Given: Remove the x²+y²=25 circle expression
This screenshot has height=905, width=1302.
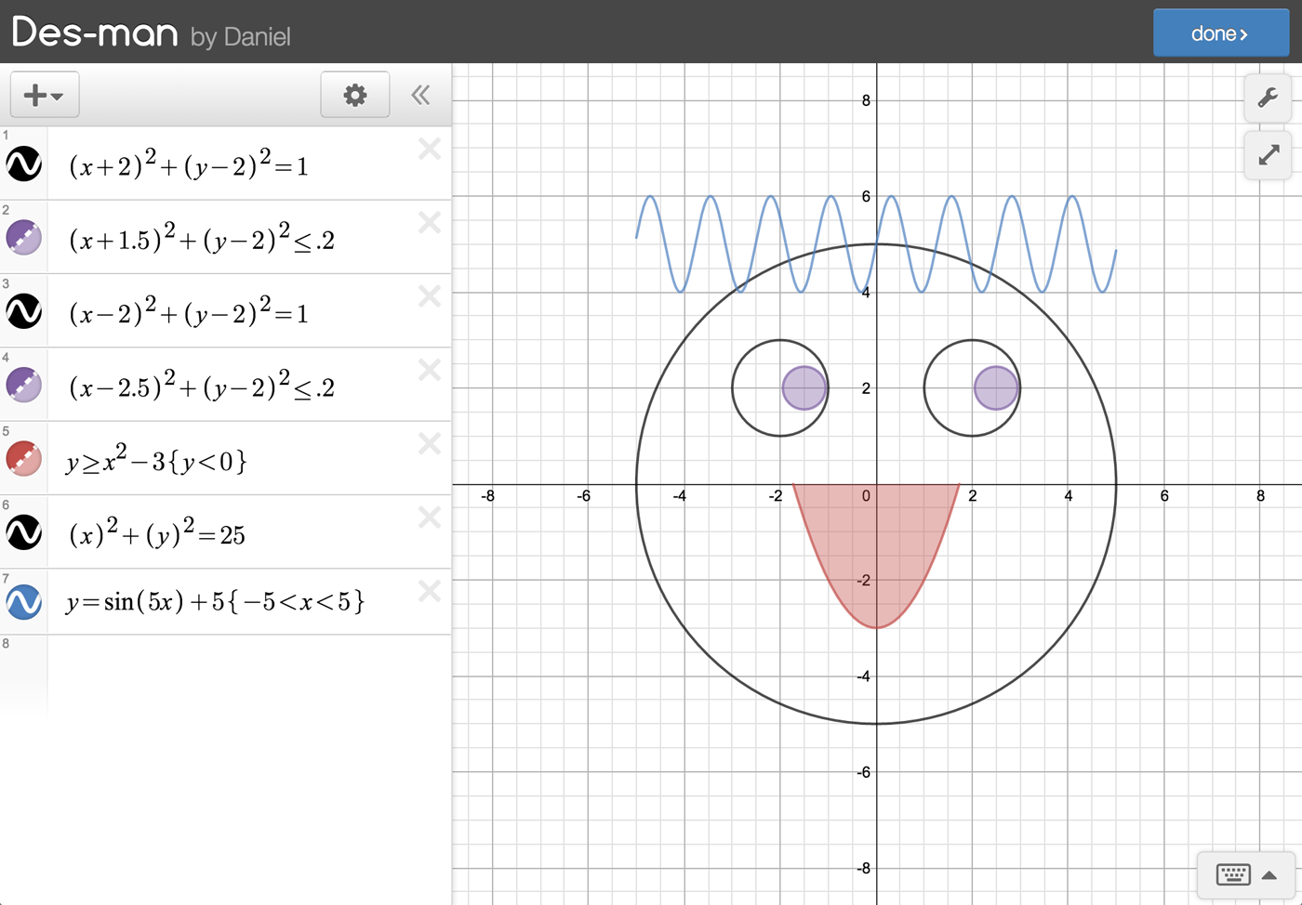Looking at the screenshot, I should (x=429, y=518).
